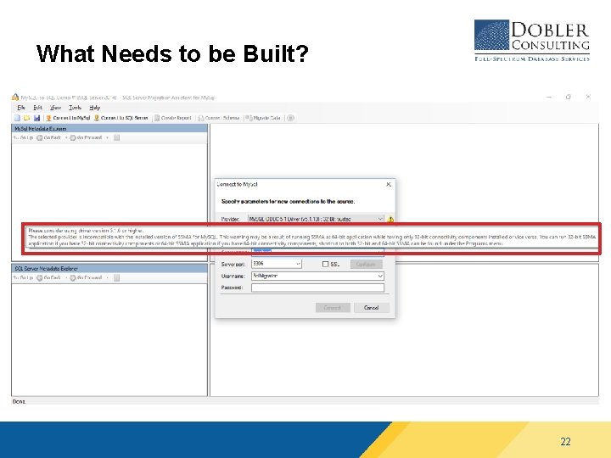Screen dimensions: 611x458
Task: Click the yellow warning icon beside Provider
Action: click(x=390, y=220)
